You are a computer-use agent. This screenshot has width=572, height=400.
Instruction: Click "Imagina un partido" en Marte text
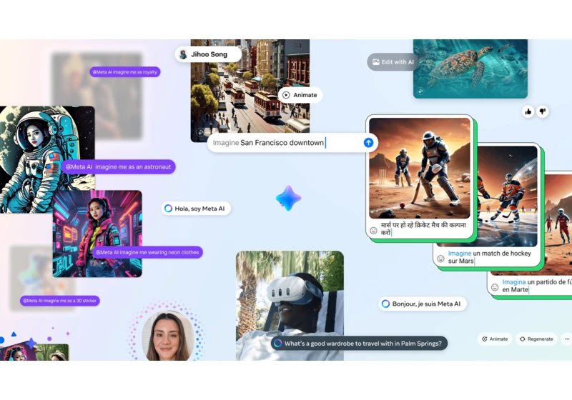pos(536,286)
